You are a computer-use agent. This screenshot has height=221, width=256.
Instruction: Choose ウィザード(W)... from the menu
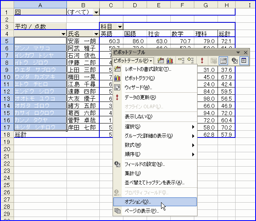[155, 88]
